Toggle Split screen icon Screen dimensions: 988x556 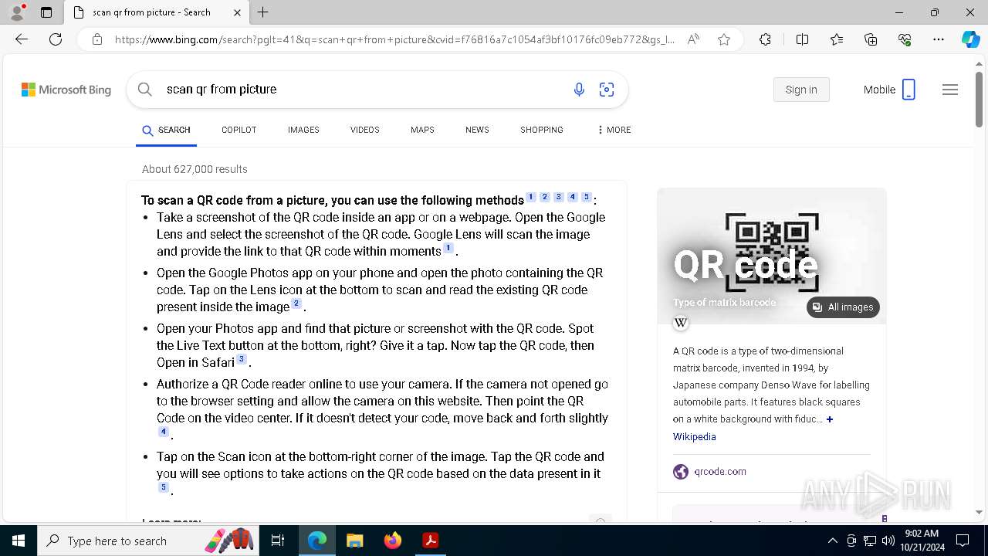pos(802,39)
